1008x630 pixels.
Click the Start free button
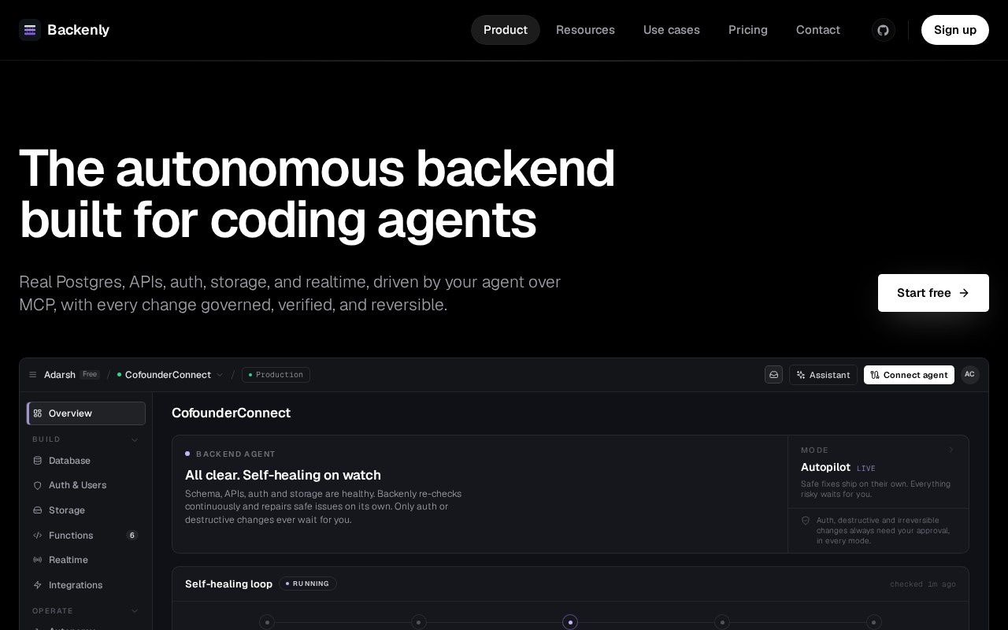click(x=933, y=293)
